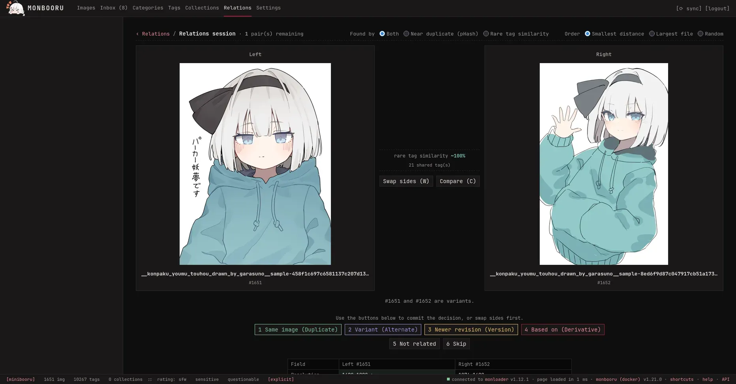Open the API link in footer
Viewport: 736px width, 384px height.
726,380
